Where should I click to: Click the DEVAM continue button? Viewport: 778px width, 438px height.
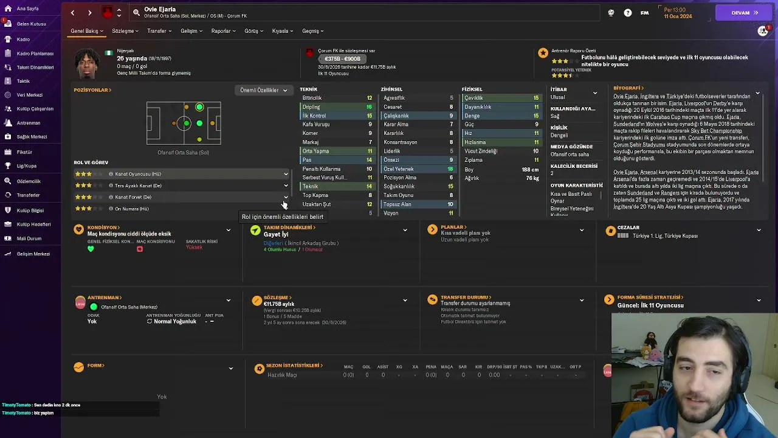[x=744, y=13]
